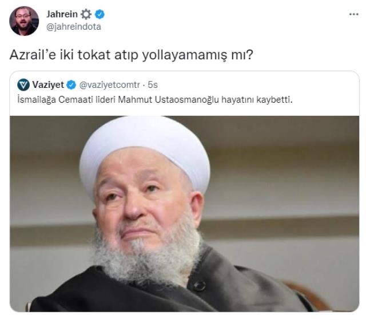Screen dimensions: 366x320
Task: Click the gear emoji beside Jahrein
Action: [86, 14]
